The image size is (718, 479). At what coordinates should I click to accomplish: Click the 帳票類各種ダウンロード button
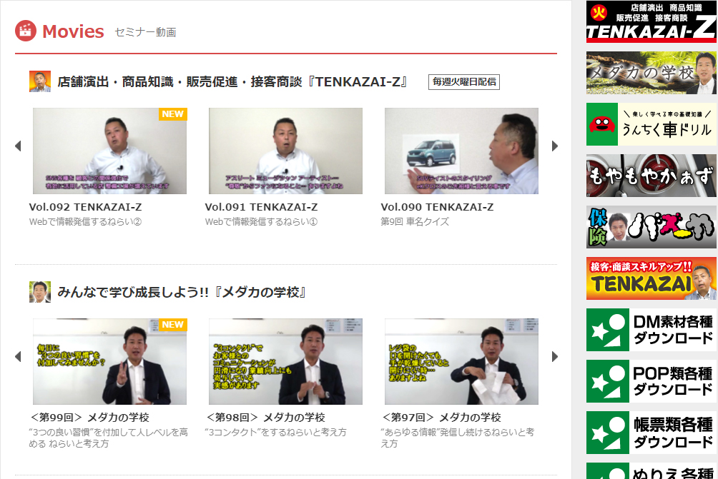pyautogui.click(x=651, y=433)
